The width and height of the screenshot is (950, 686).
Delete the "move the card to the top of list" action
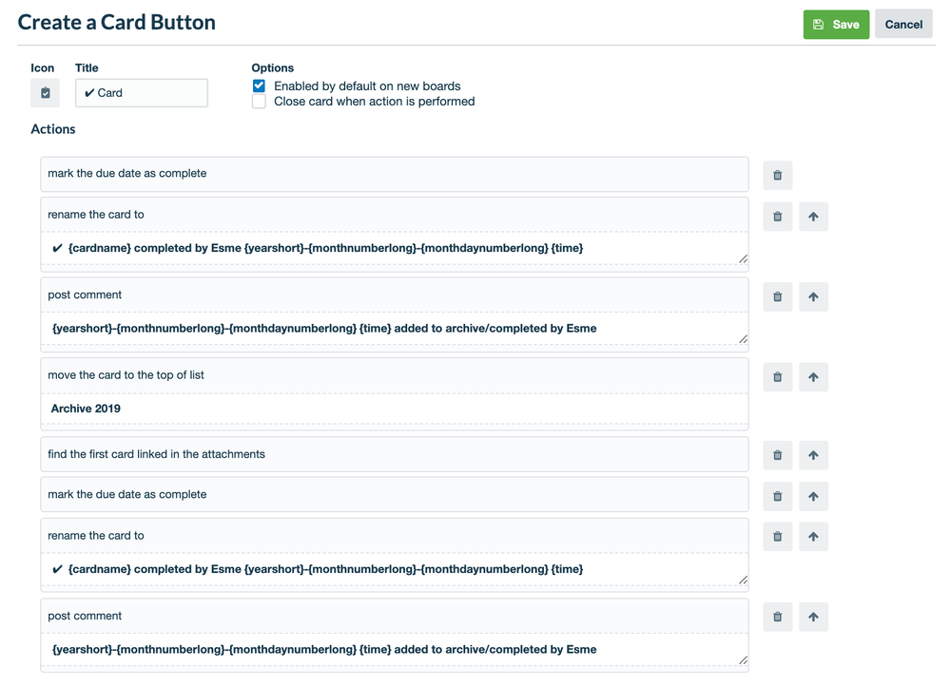pyautogui.click(x=777, y=376)
